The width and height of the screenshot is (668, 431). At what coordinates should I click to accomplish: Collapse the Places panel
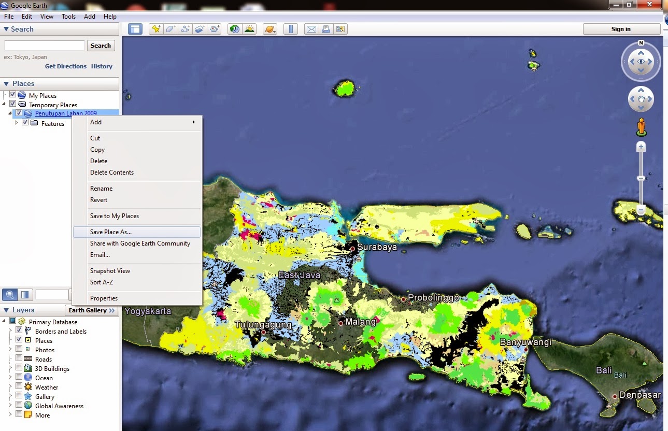pos(6,83)
